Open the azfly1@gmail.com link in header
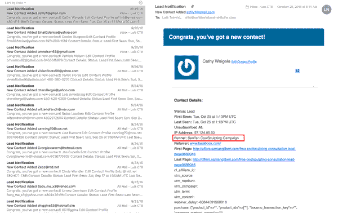 pos(200,12)
